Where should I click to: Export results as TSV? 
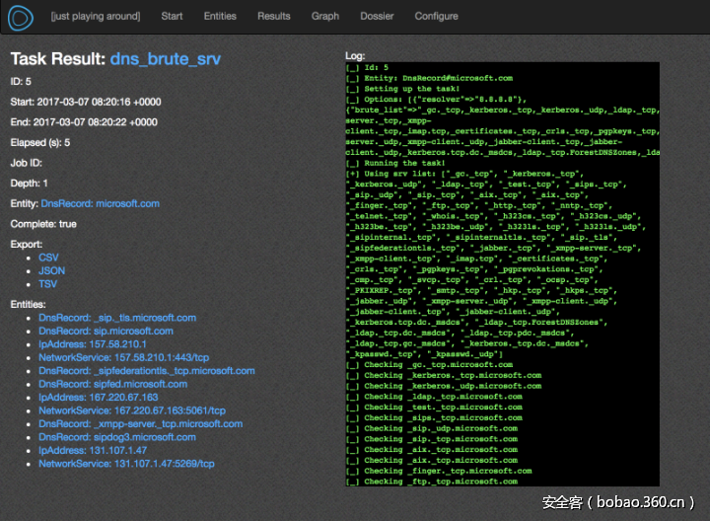click(48, 284)
